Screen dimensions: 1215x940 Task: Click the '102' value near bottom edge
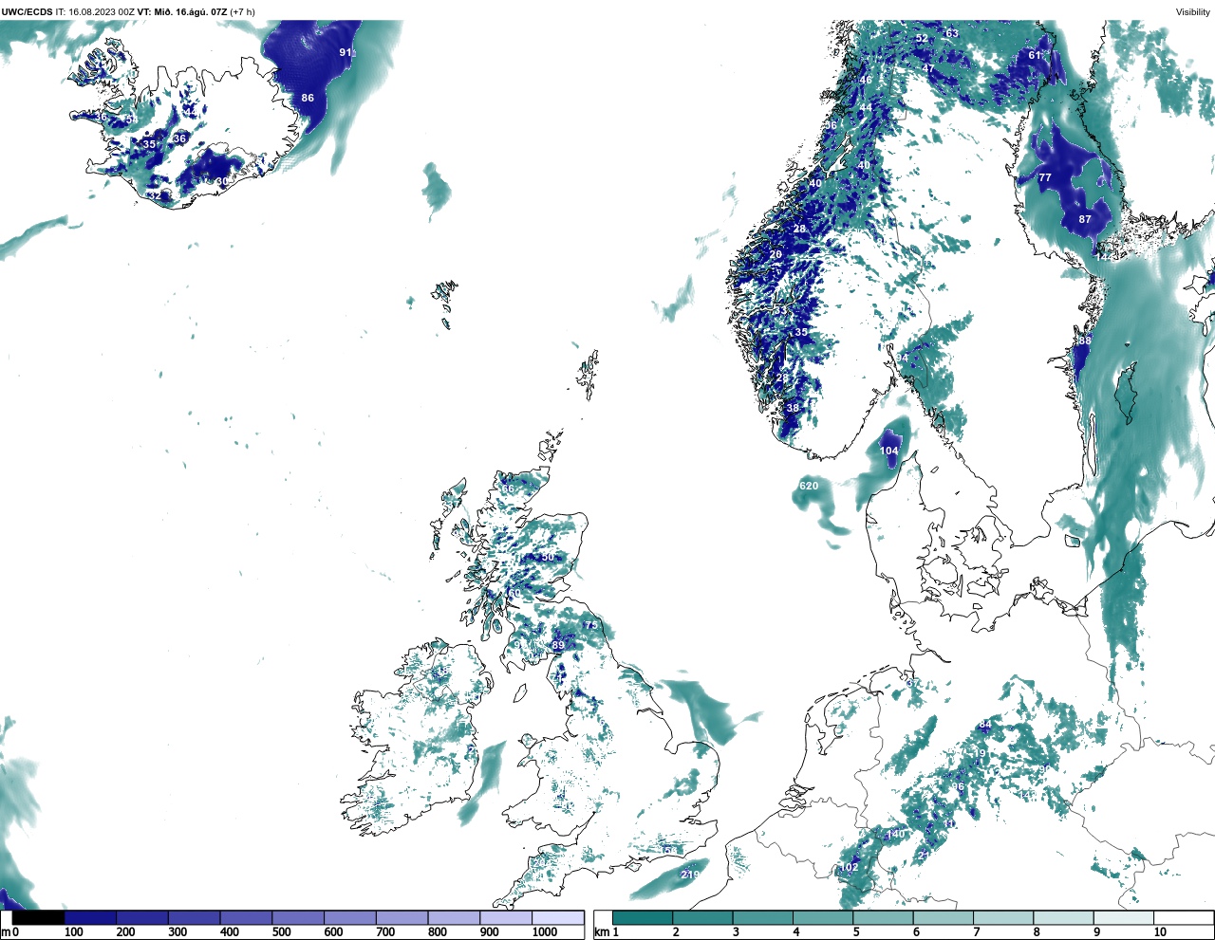coord(849,867)
